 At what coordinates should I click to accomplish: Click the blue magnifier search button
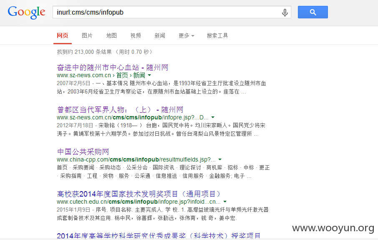[312, 12]
